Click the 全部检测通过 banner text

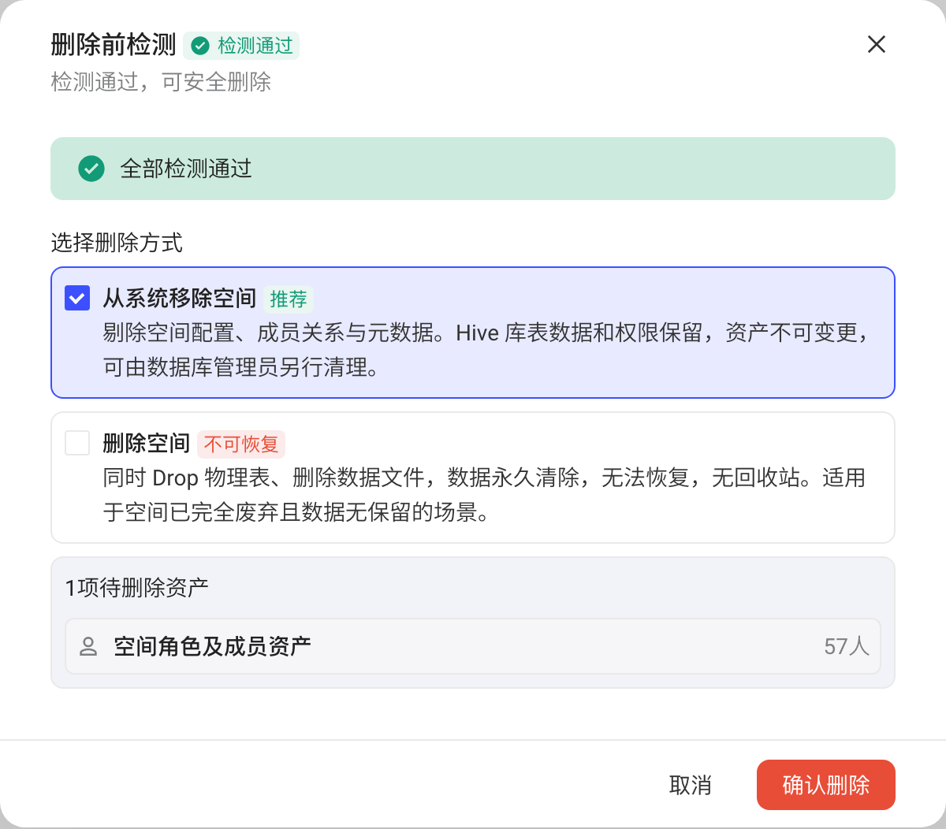[186, 169]
